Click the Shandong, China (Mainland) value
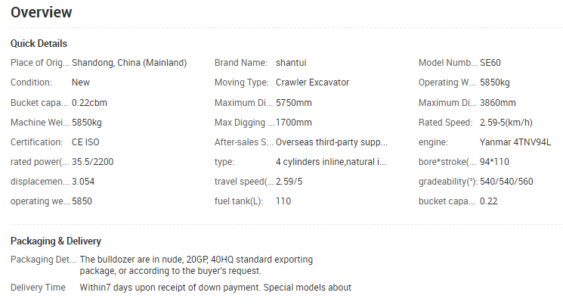This screenshot has width=563, height=305. [129, 63]
